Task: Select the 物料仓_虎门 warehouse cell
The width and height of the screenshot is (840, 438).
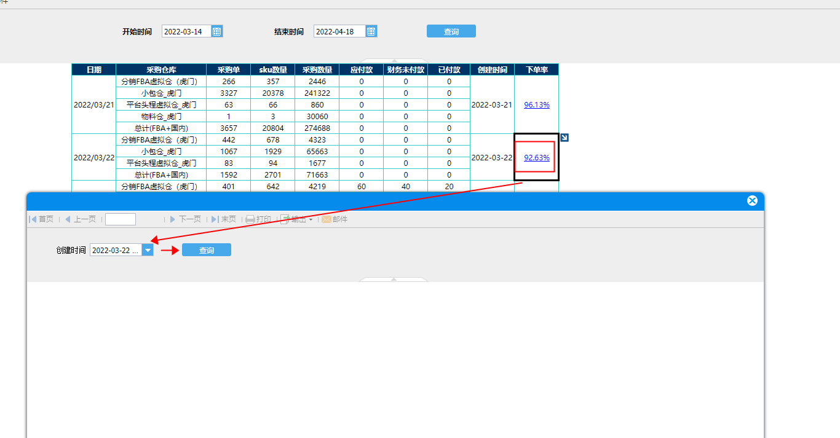Action: [x=161, y=117]
